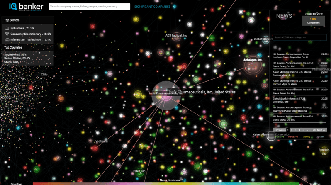
Task: Click the Industrials factory icon
Action: [x=7, y=28]
